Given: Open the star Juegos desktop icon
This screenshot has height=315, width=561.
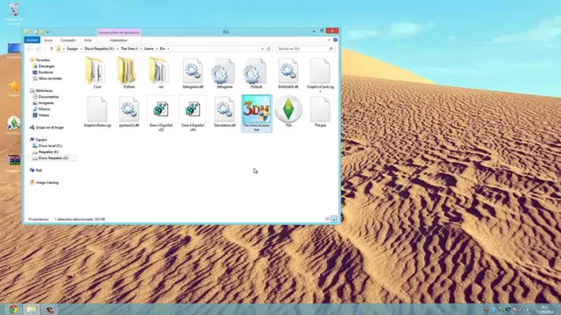Looking at the screenshot, I should [x=14, y=88].
